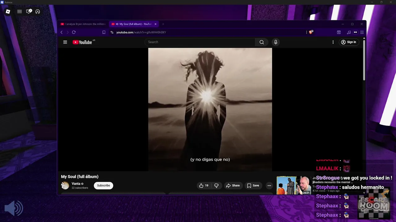Open more actions ellipsis under video
396x222 pixels.
coord(269,186)
